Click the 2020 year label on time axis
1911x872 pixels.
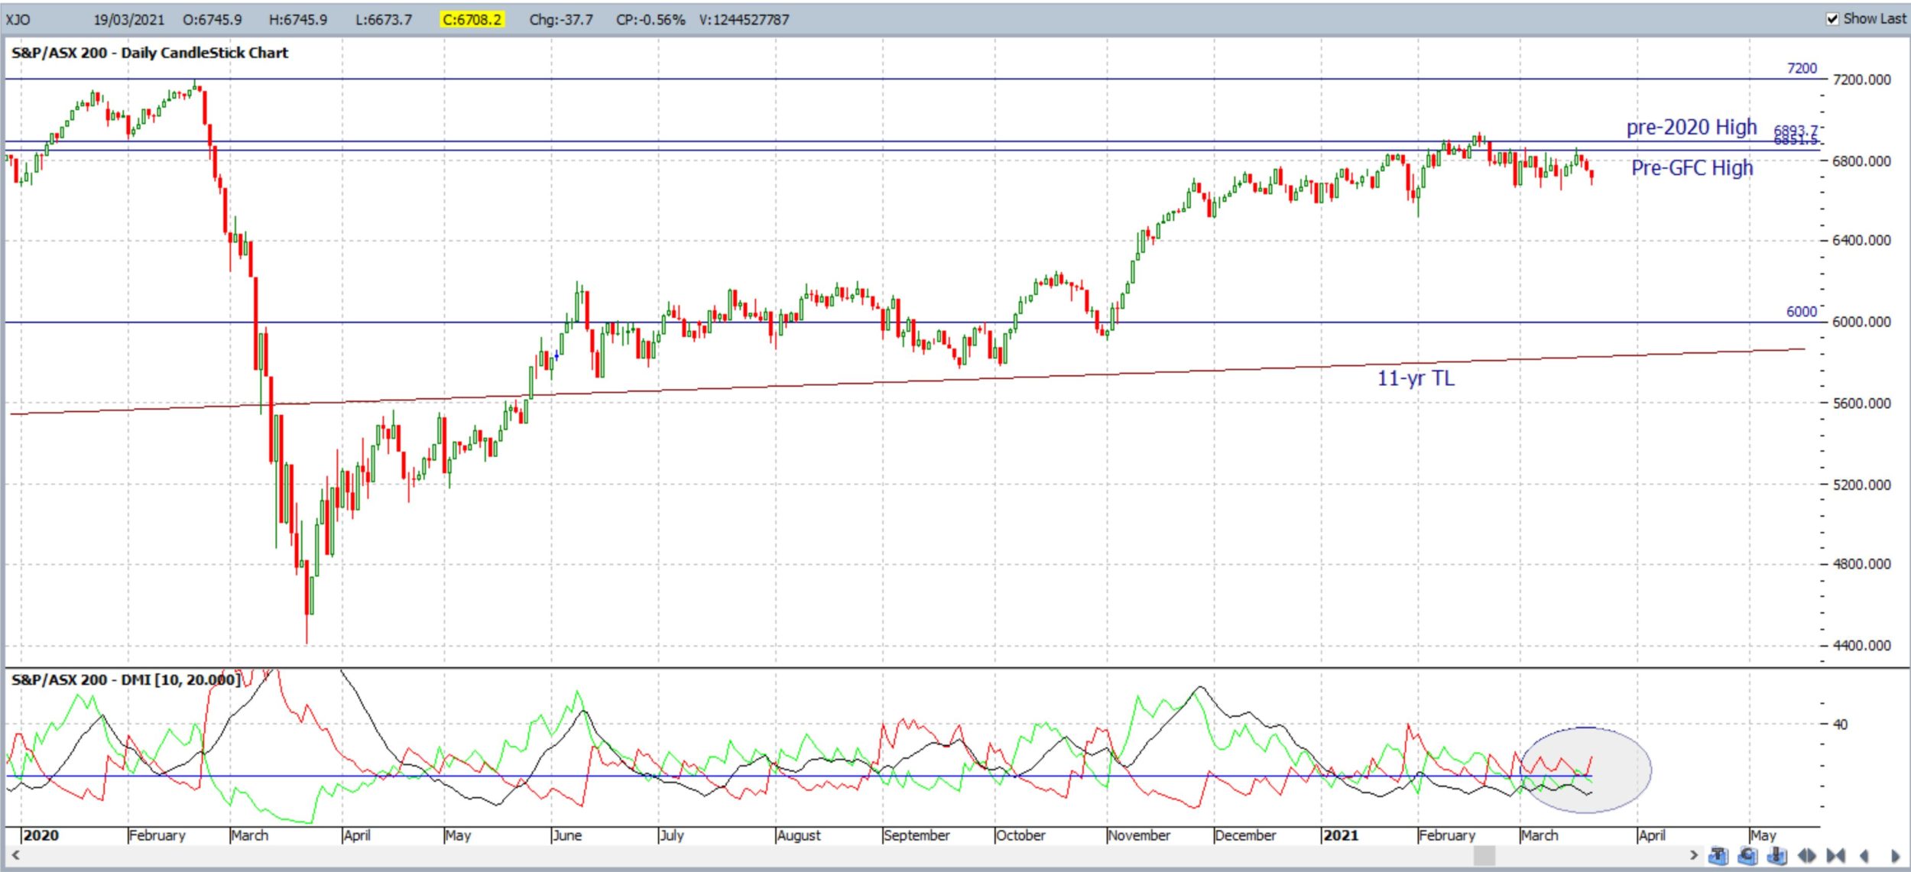[41, 835]
